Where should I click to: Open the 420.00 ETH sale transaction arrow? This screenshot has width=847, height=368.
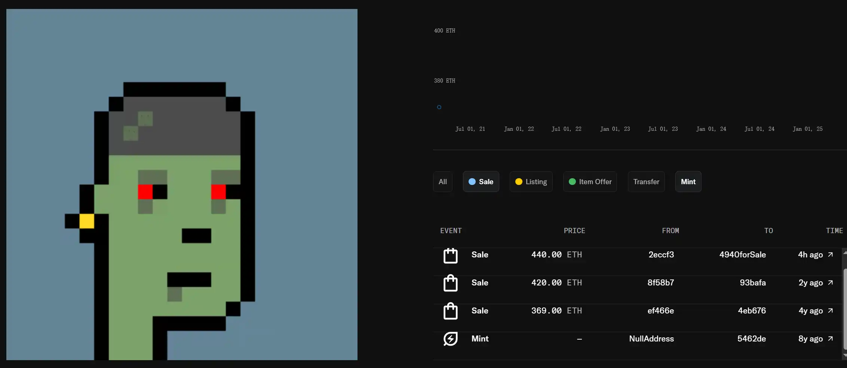pyautogui.click(x=831, y=283)
